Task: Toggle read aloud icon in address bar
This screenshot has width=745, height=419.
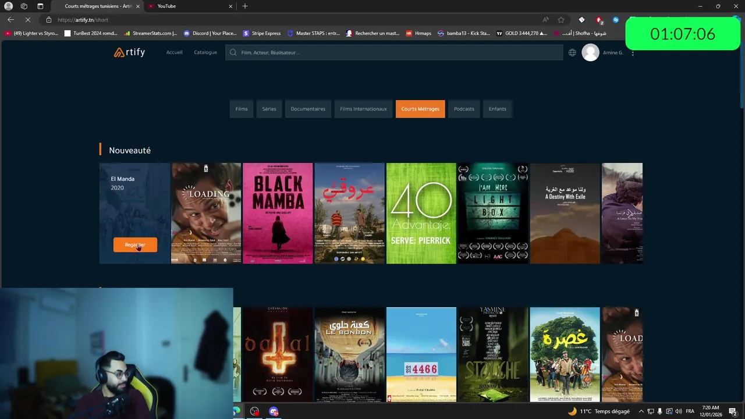Action: coord(545,20)
